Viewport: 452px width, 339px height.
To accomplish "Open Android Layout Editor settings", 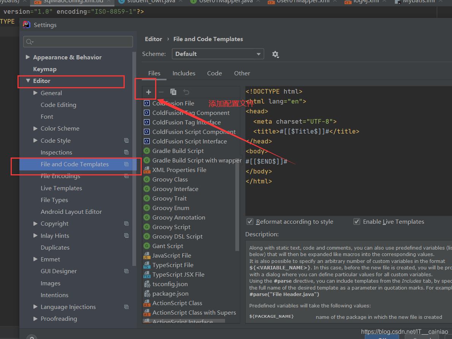I will [x=71, y=212].
